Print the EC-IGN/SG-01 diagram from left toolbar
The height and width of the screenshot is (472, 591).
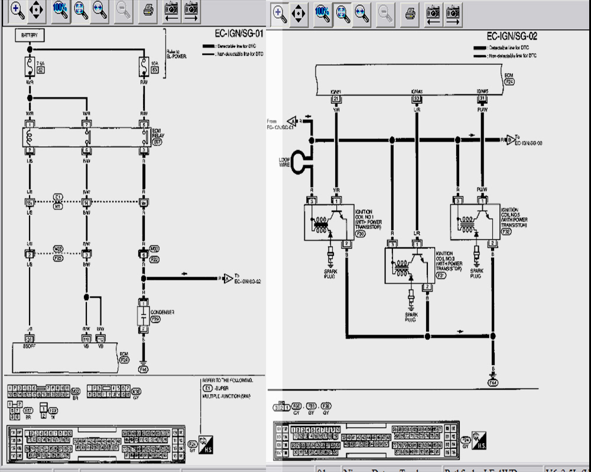click(x=148, y=11)
